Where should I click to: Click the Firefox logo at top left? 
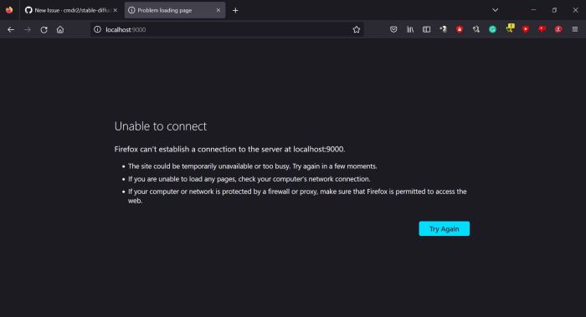point(9,10)
